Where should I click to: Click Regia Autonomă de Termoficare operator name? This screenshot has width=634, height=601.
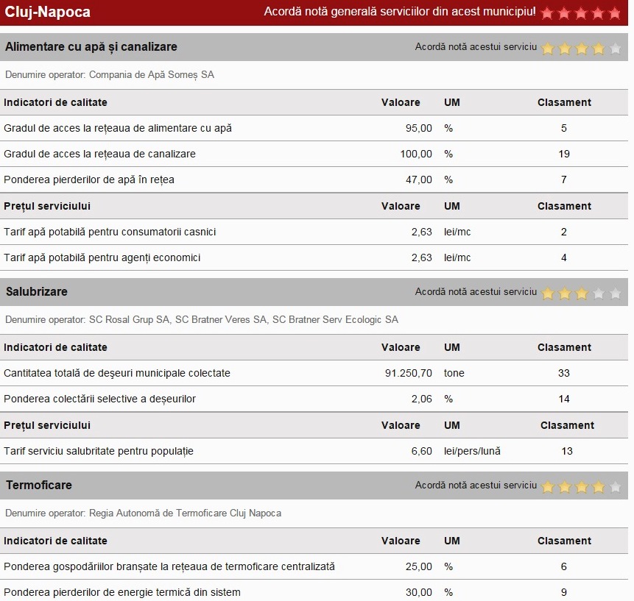tap(185, 513)
